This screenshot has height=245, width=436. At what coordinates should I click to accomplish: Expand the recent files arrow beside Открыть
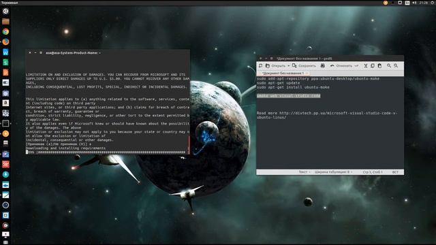pos(289,66)
